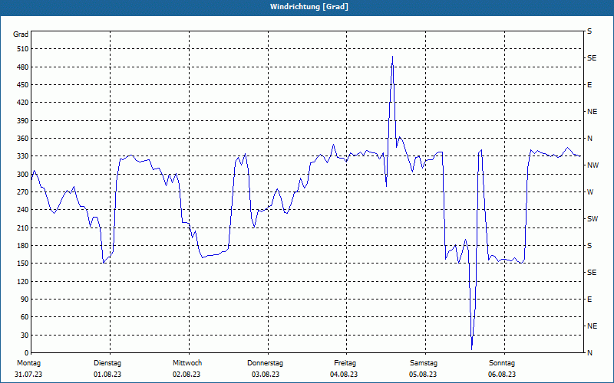The image size is (614, 383).
Task: Click the "Donnerstag" day label
Action: tap(265, 363)
